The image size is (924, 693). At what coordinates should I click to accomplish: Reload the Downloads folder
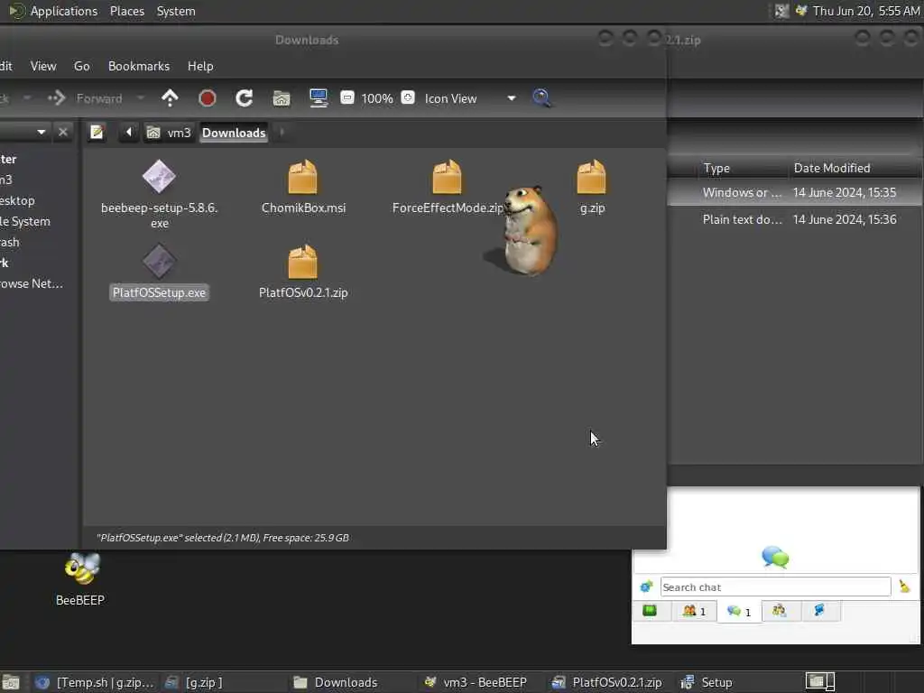244,97
